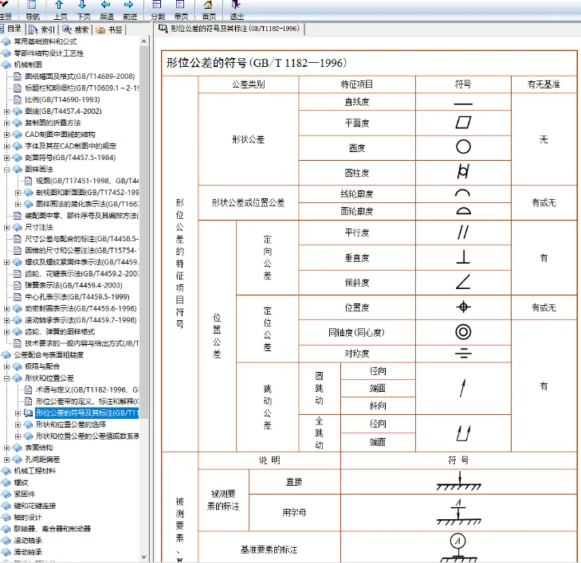This screenshot has width=581, height=563.
Task: Click the book icon beside 公差配合与表面粗糙度
Action: point(6,355)
